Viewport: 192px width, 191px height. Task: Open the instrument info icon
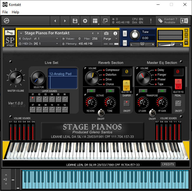coord(115,33)
